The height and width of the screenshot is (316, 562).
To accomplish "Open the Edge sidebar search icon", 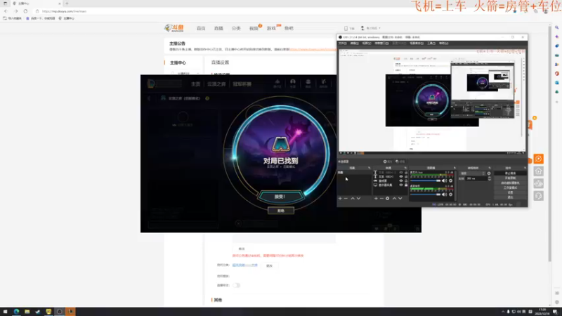I will pyautogui.click(x=557, y=27).
